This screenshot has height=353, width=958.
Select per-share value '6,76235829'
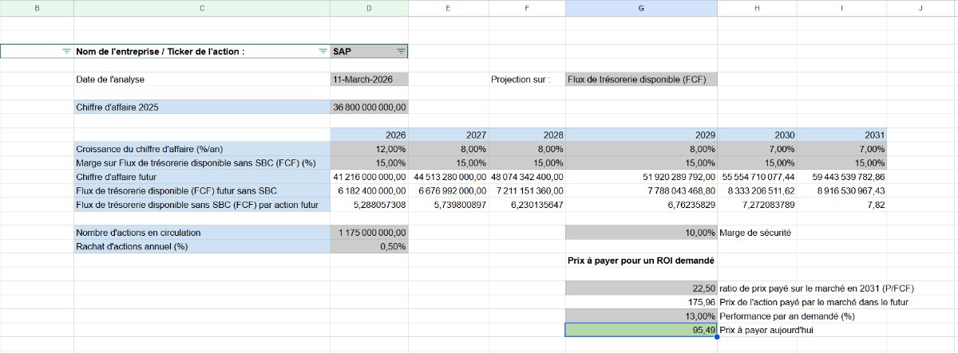(641, 205)
